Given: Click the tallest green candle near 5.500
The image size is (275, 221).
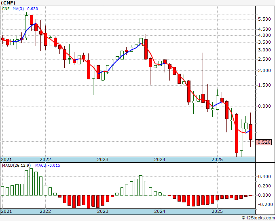Looking at the screenshot, I should [x=27, y=27].
